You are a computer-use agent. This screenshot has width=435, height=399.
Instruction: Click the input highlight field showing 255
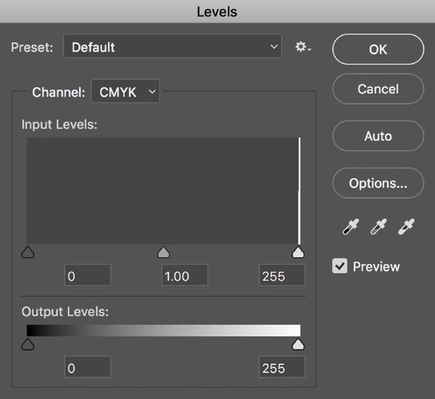pos(282,276)
